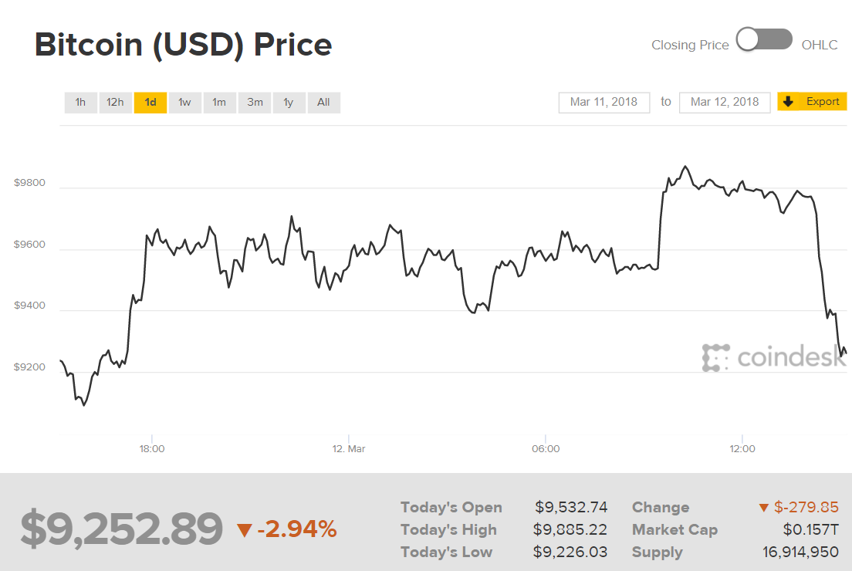The image size is (852, 571).
Task: Click the price line peak near $9,885
Action: coord(685,166)
